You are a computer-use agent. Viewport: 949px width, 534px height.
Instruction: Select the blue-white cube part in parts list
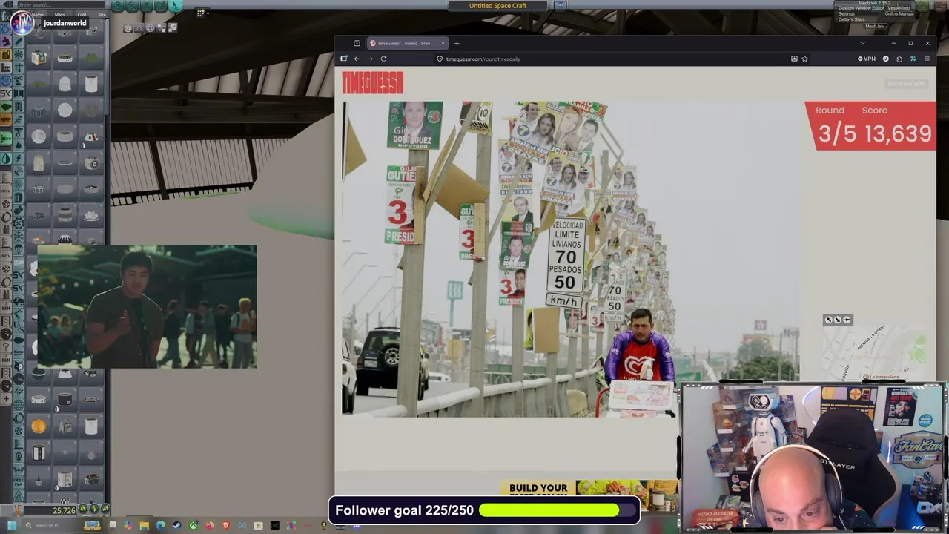[39, 58]
